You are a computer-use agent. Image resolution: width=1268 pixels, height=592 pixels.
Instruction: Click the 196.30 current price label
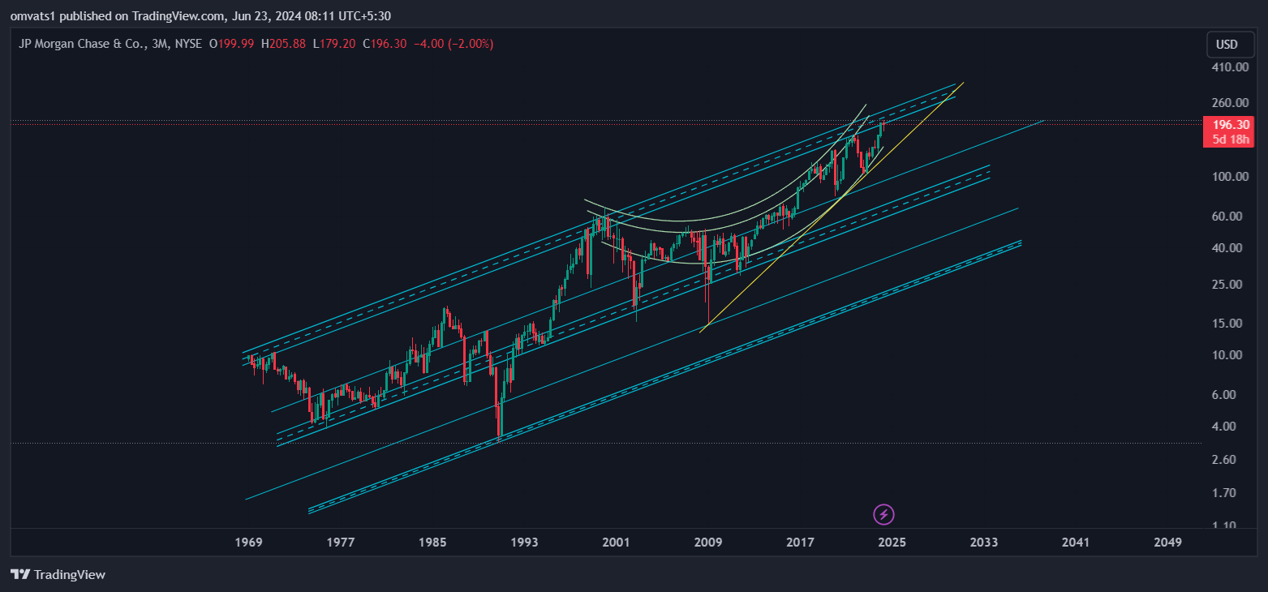tap(1230, 125)
